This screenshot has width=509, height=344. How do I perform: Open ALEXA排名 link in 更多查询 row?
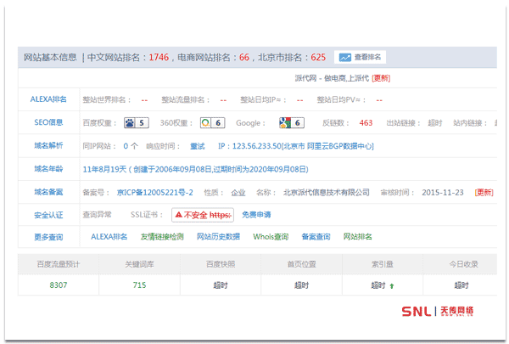[109, 237]
